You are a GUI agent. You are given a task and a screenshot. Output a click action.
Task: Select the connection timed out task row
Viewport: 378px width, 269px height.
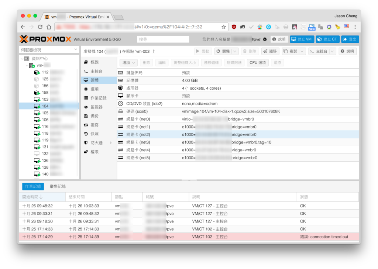[x=189, y=237]
